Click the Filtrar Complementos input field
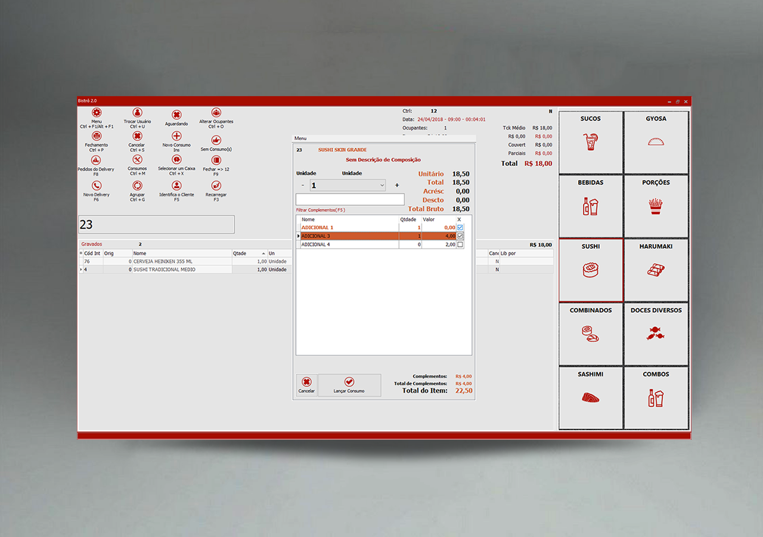Viewport: 763px width, 537px height. (x=350, y=199)
